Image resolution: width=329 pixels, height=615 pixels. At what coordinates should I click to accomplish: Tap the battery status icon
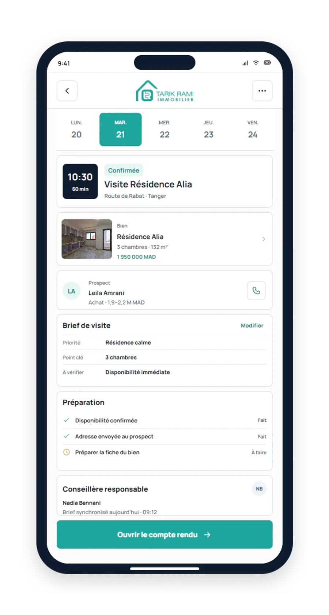click(268, 63)
